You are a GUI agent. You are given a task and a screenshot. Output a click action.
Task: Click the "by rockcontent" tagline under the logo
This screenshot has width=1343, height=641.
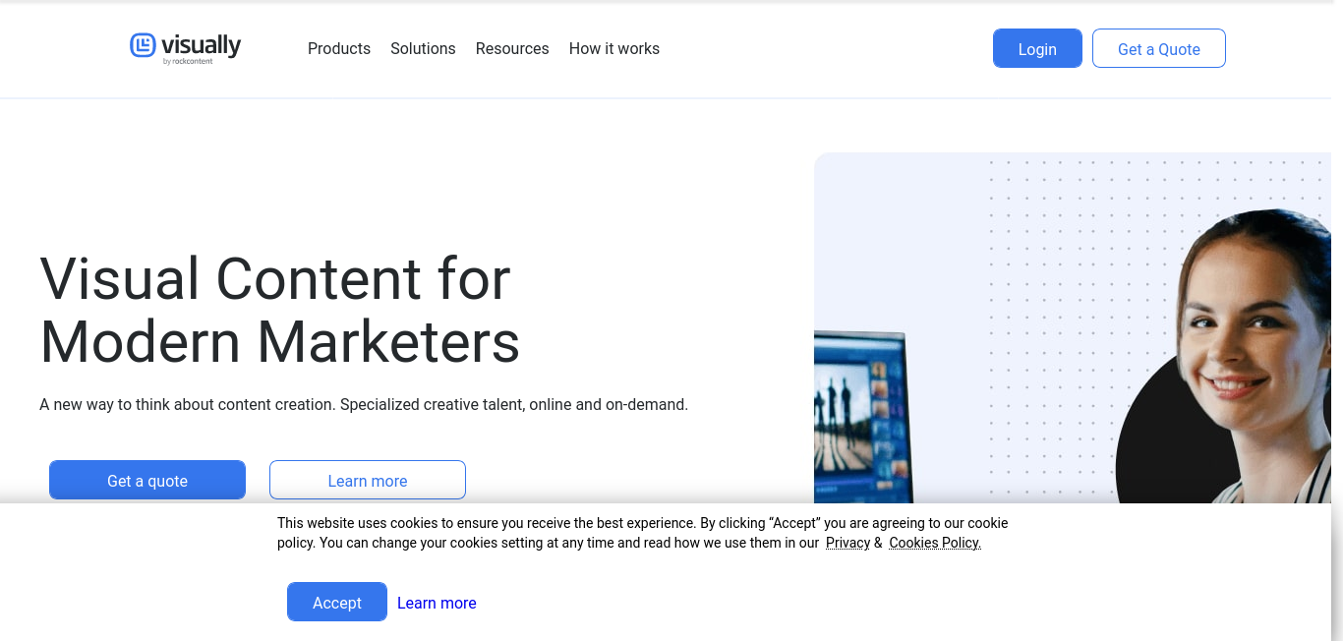coord(187,62)
